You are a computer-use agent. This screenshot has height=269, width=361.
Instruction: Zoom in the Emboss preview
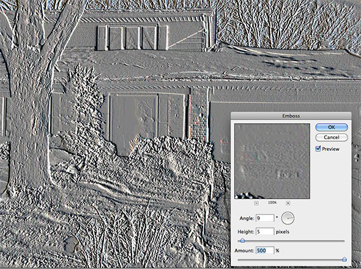(x=288, y=203)
